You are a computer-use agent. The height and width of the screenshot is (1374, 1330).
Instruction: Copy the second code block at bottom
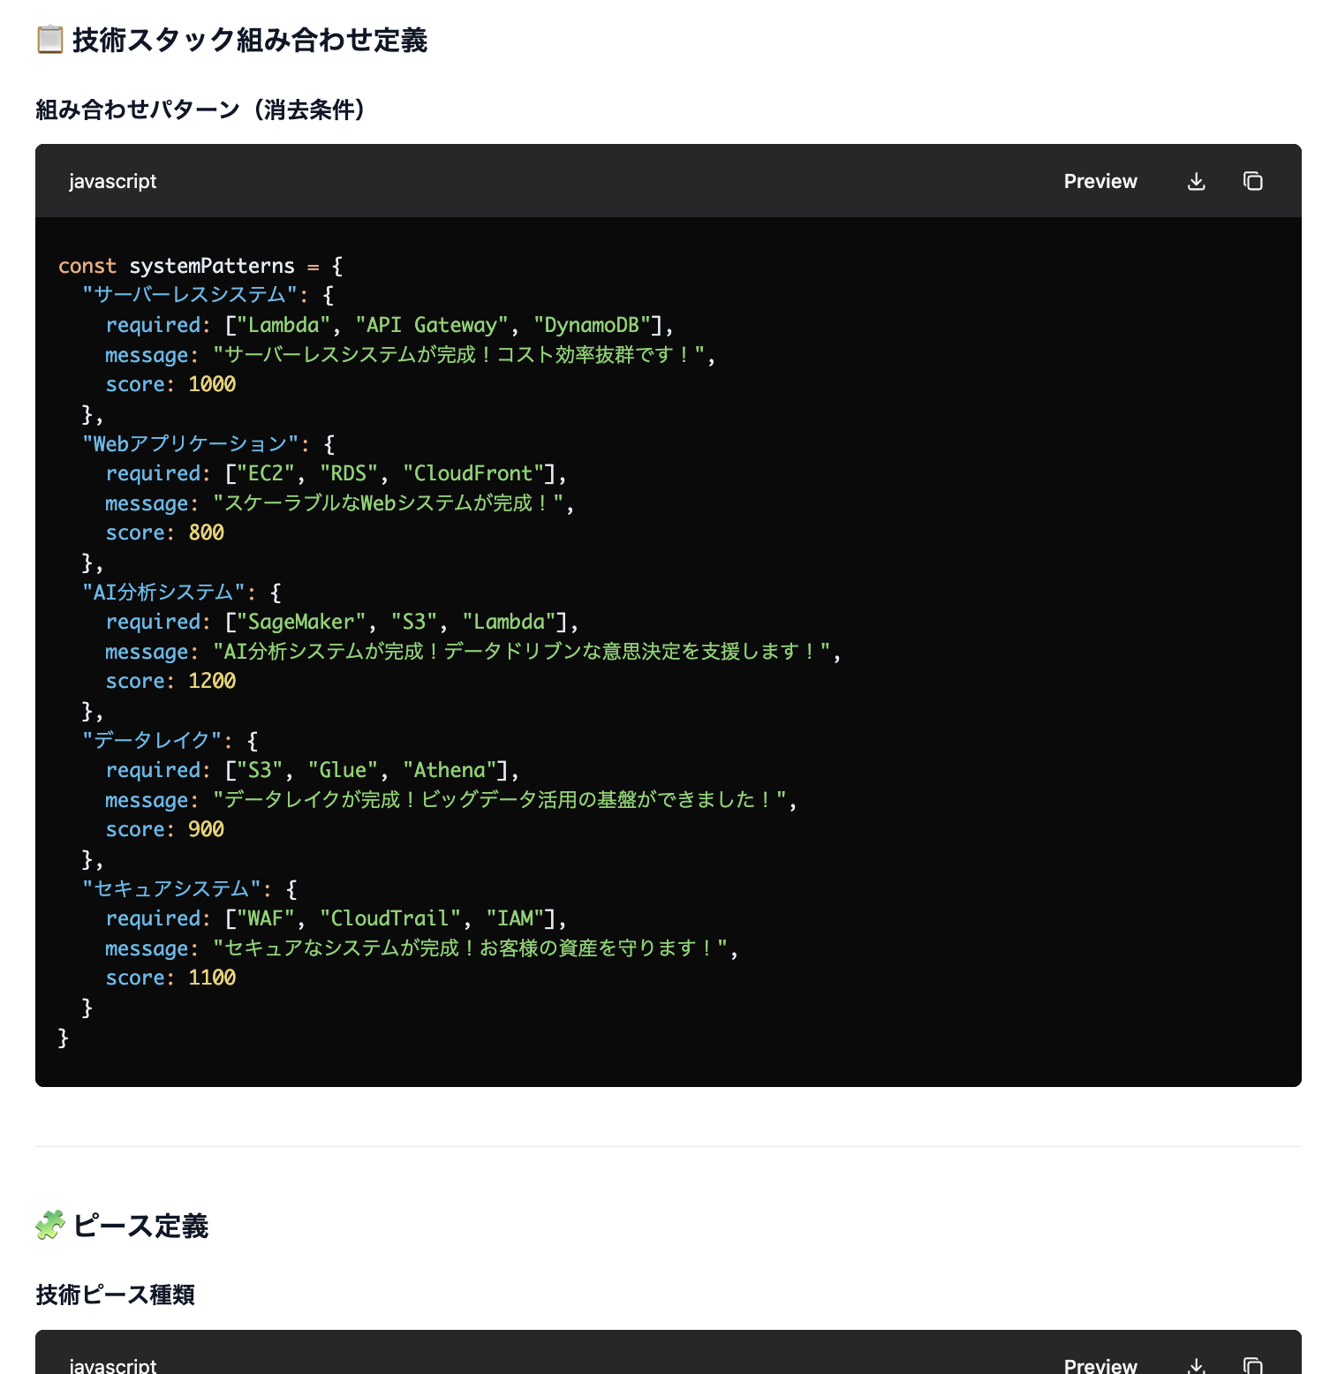pyautogui.click(x=1252, y=1365)
